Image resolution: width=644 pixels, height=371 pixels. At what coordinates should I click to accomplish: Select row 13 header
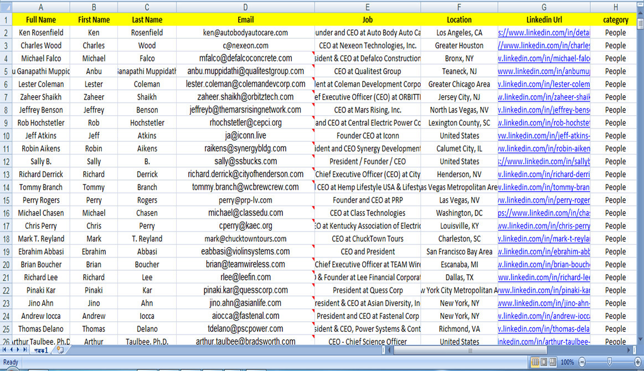pyautogui.click(x=6, y=174)
